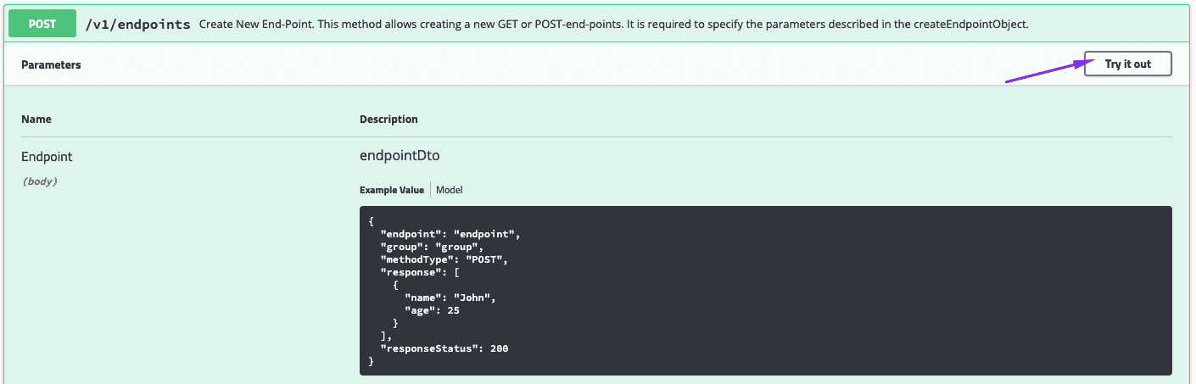Image resolution: width=1196 pixels, height=384 pixels.
Task: Select the Example Value tab
Action: point(391,190)
